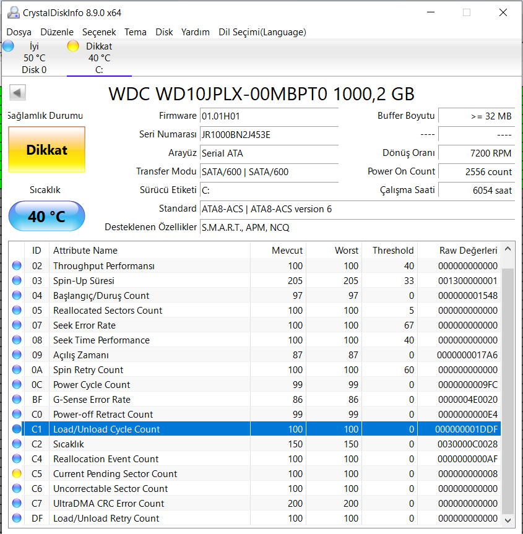Close the CrystalDiskInfo window

[x=503, y=12]
